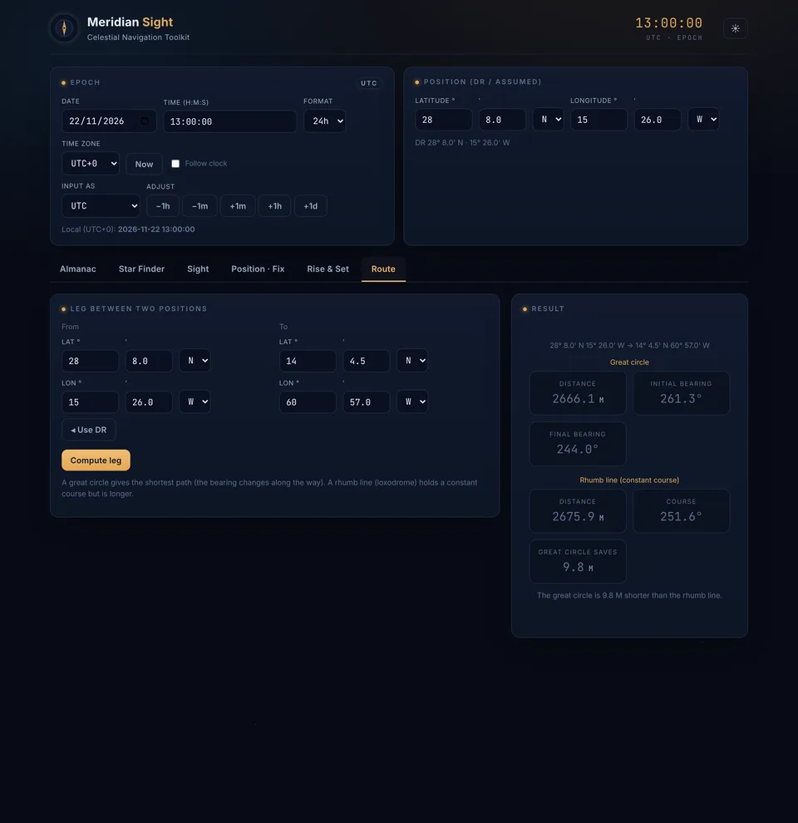This screenshot has height=823, width=798.
Task: Subtract one hour with −1h
Action: 163,206
